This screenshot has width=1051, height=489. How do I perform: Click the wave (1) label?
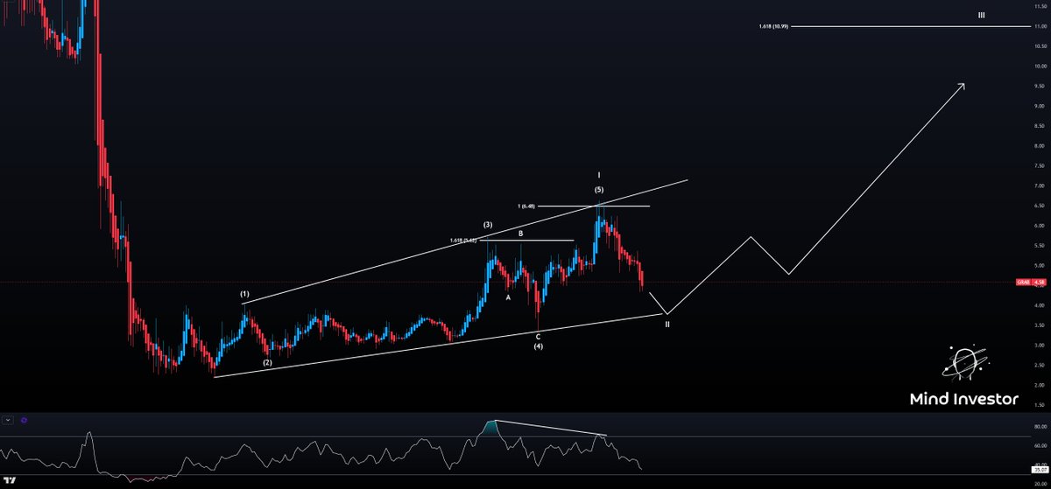point(244,295)
